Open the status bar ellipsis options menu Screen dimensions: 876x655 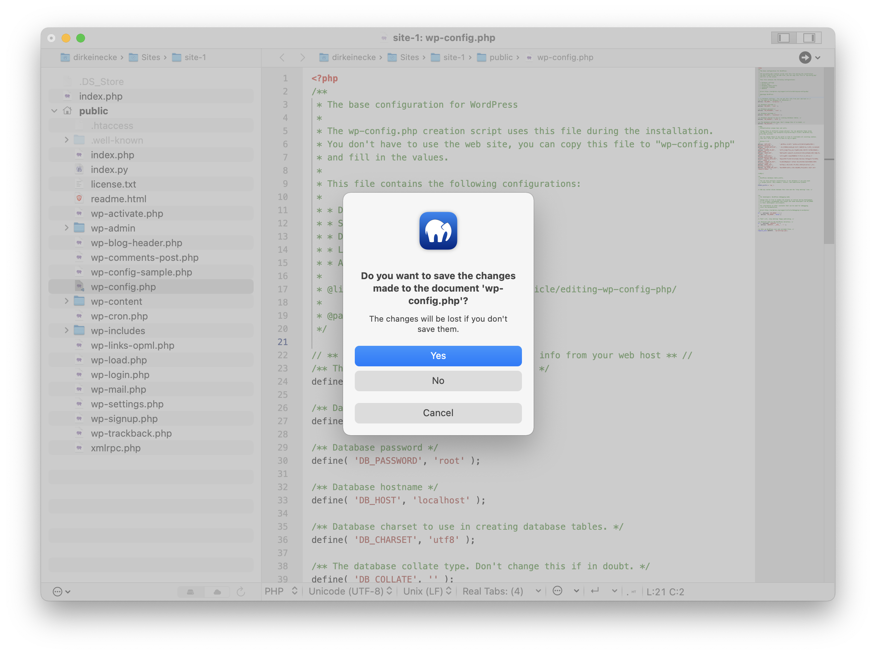tap(566, 591)
